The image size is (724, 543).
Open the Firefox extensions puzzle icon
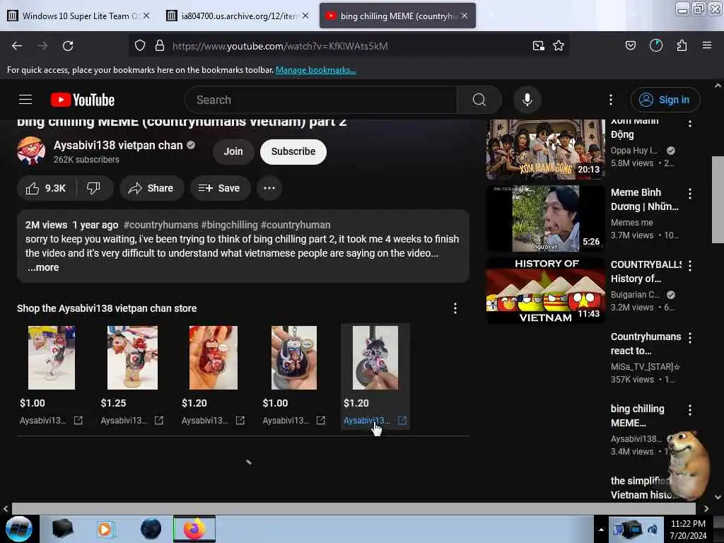tap(682, 45)
